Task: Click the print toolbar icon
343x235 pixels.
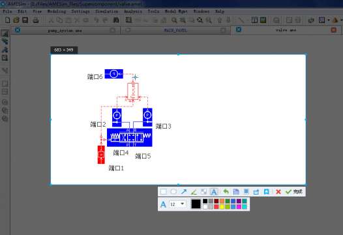Action: (x=36, y=20)
